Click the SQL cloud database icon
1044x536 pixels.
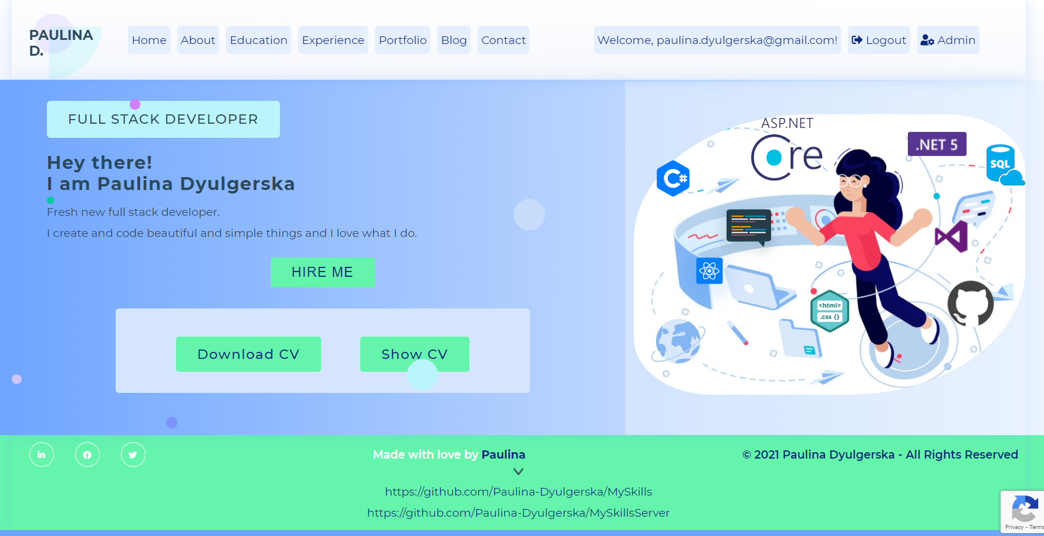1005,165
